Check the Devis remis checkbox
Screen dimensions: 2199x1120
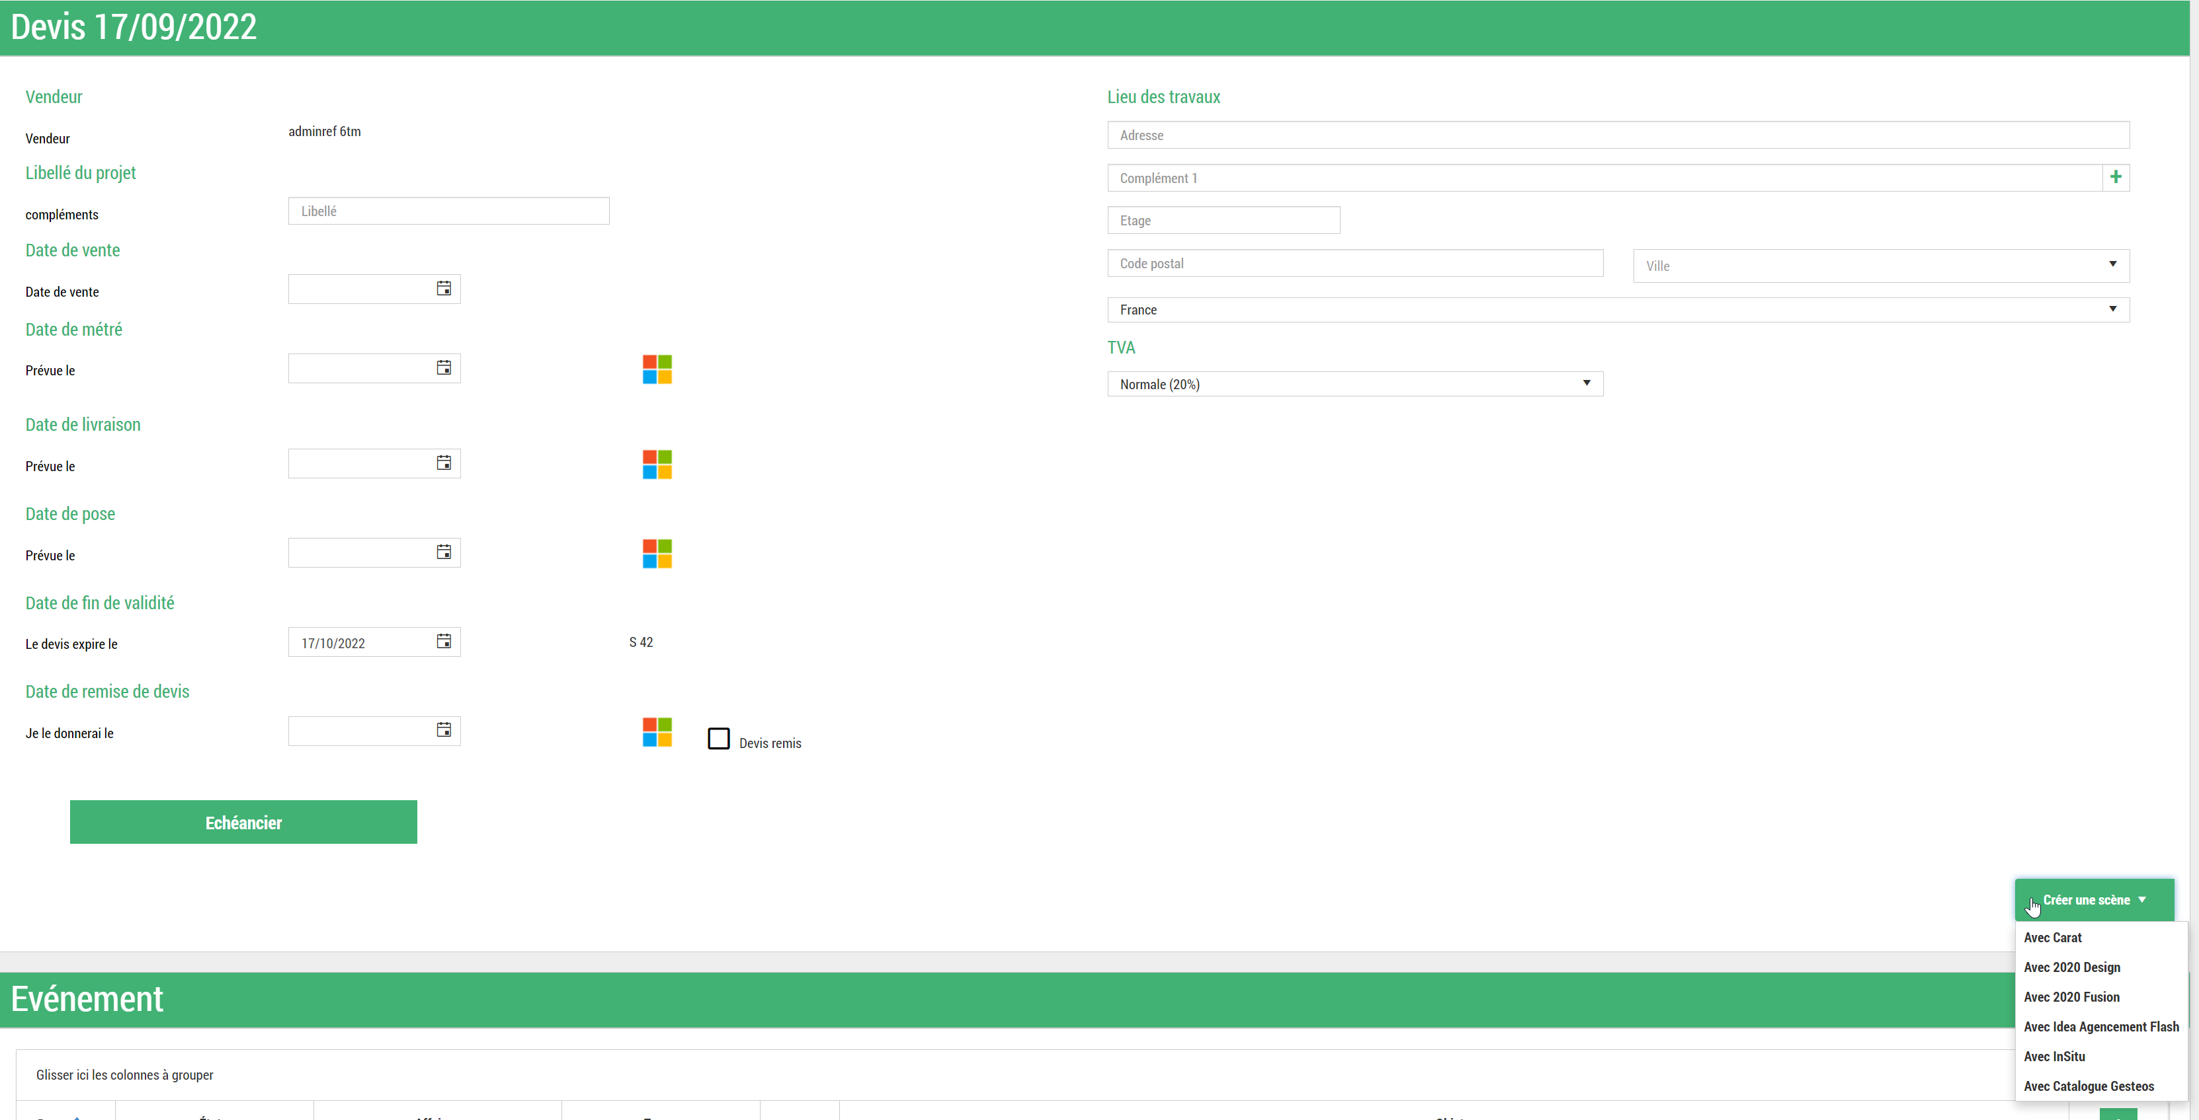pyautogui.click(x=719, y=739)
